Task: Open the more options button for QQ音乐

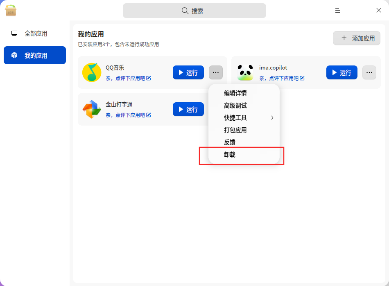Action: (215, 72)
